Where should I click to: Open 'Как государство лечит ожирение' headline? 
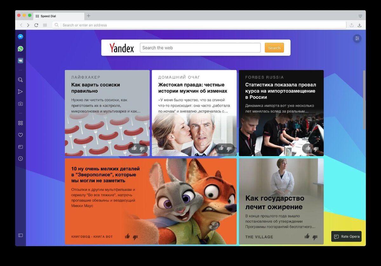click(275, 202)
